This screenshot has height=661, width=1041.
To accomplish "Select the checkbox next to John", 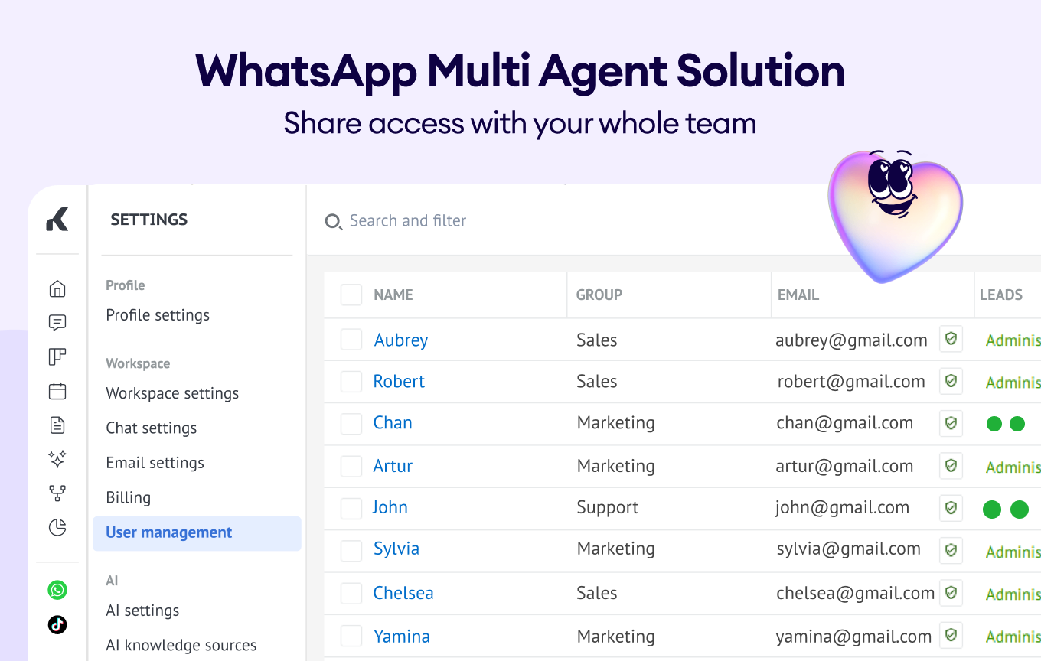I will click(351, 508).
